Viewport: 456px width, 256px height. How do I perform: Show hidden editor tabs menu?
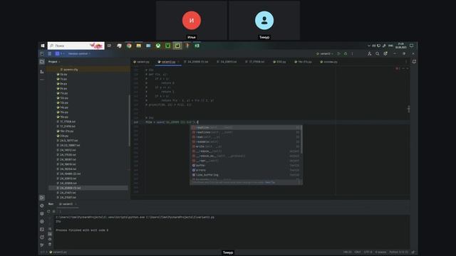(x=406, y=62)
